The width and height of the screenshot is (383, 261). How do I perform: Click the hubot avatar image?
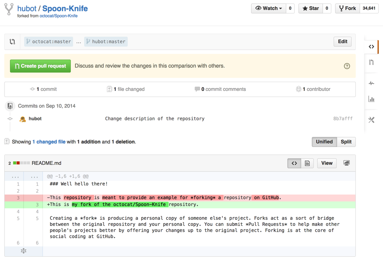click(23, 119)
